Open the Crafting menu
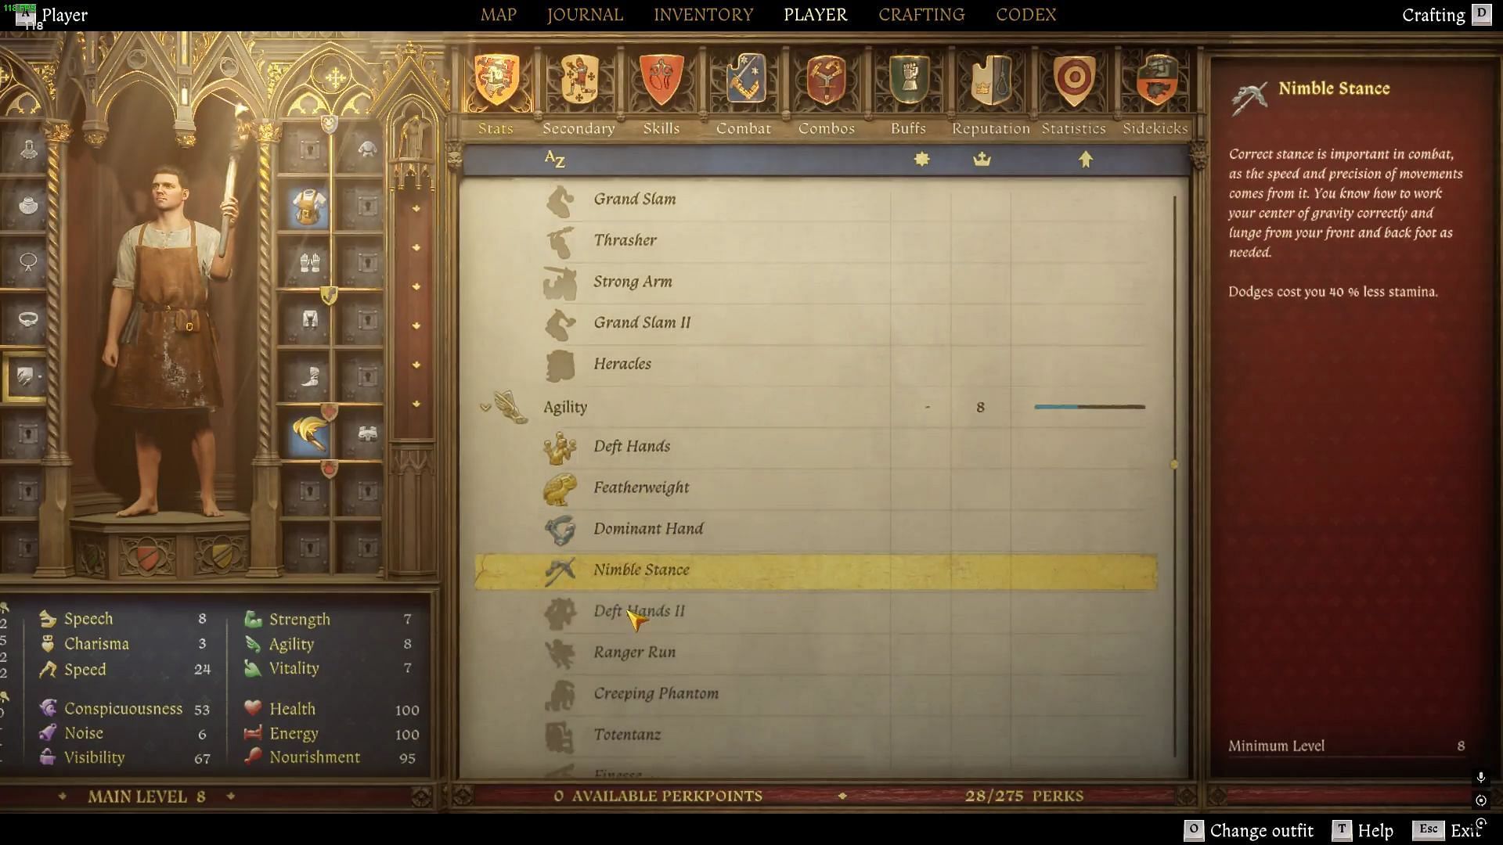Viewport: 1503px width, 845px height. click(921, 14)
